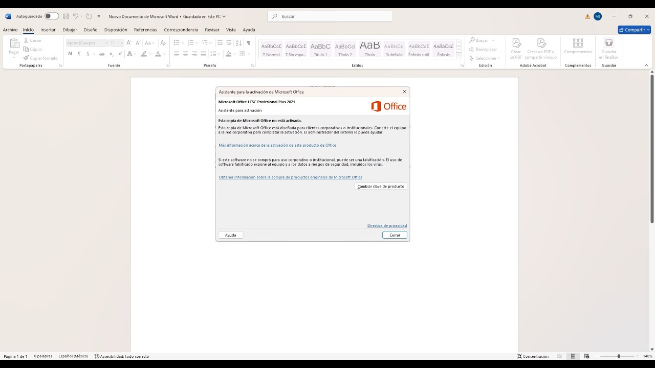Click the Complementos grid icon

pyautogui.click(x=578, y=43)
